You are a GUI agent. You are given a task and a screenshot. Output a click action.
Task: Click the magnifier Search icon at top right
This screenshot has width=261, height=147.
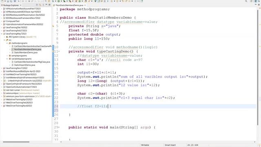pos(246,1)
